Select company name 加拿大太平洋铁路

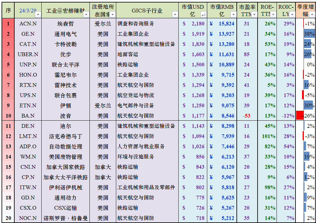(x=66, y=177)
